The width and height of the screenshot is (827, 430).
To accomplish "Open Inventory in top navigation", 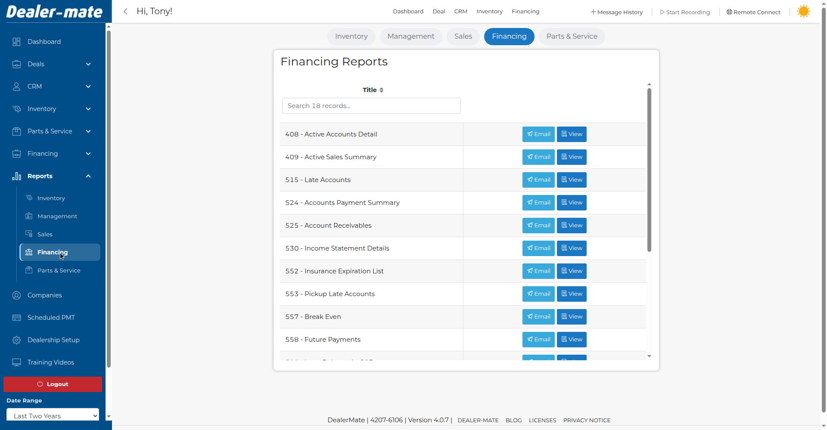I will [x=489, y=12].
